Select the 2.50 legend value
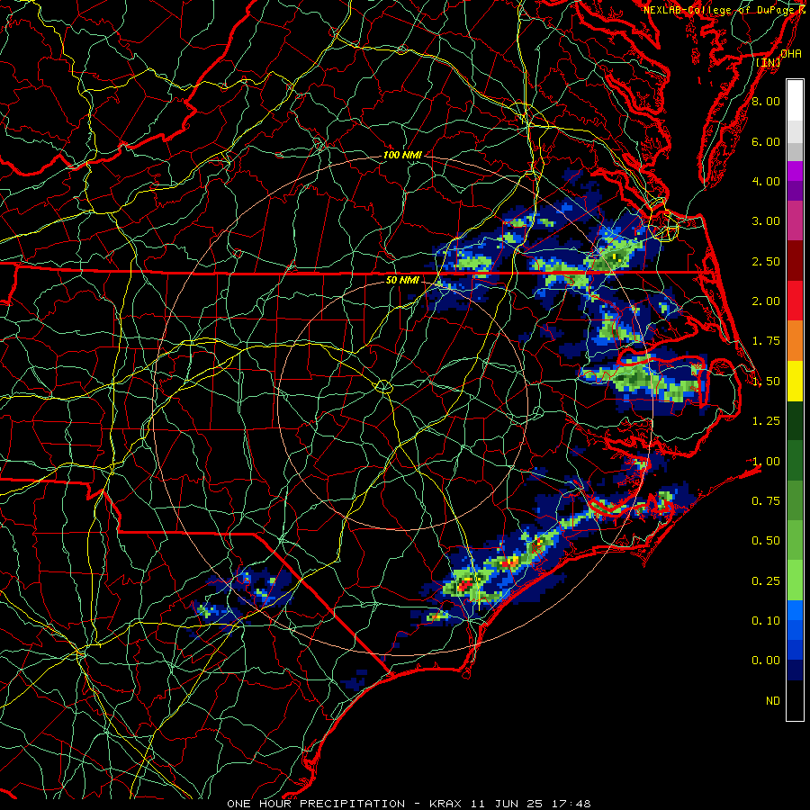Screen dimensions: 810x810 click(766, 261)
